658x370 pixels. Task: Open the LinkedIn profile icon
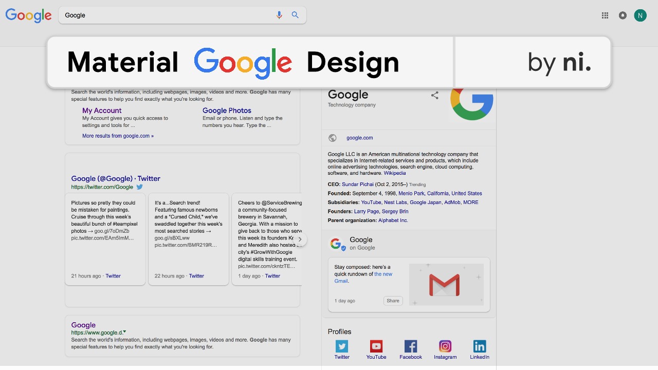pyautogui.click(x=480, y=346)
